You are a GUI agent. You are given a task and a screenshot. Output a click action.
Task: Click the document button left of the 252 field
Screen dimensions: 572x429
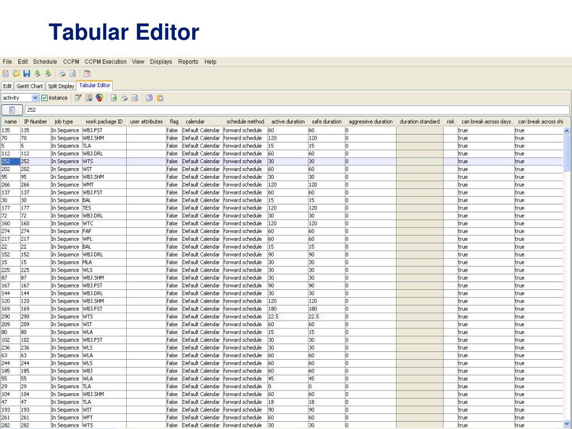point(12,110)
